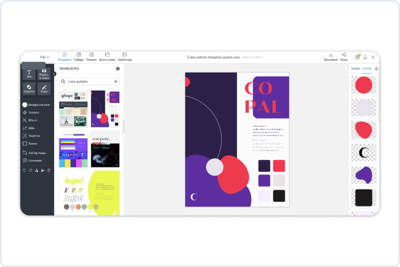Select the red circle layer
Screen dimensions: 400x267
(x=364, y=85)
